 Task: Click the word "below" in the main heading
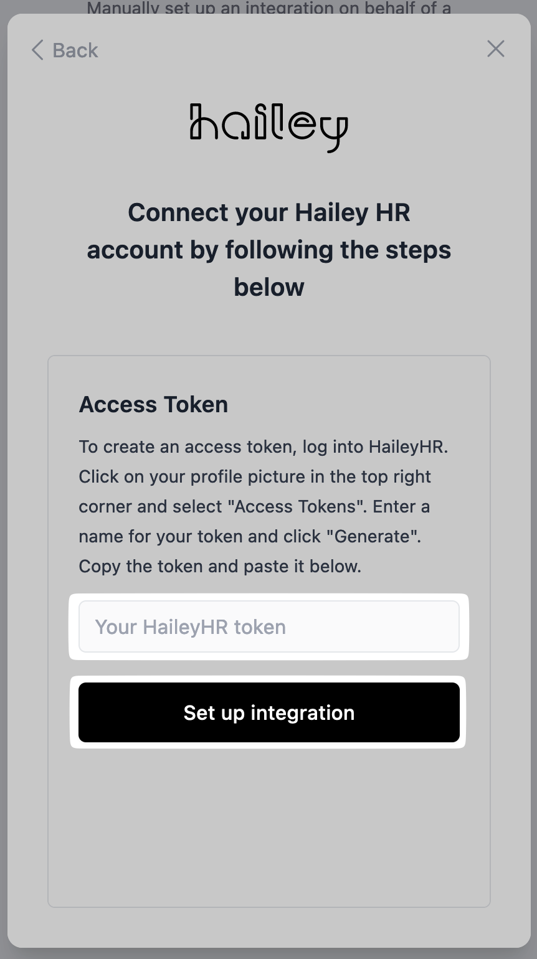tap(268, 288)
